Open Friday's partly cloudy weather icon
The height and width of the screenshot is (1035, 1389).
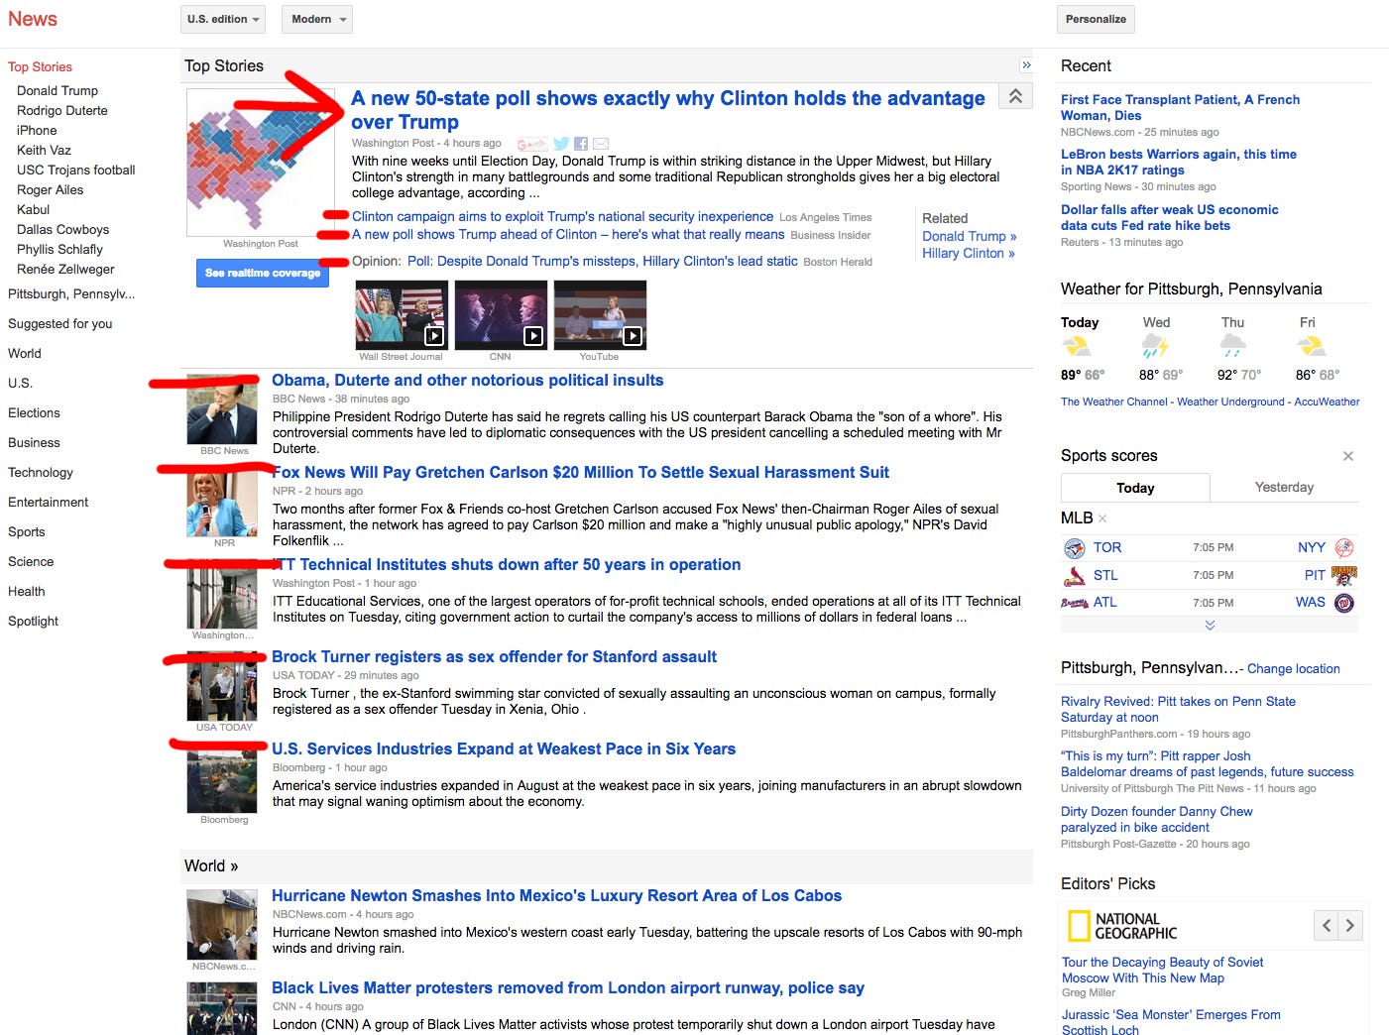(x=1312, y=347)
